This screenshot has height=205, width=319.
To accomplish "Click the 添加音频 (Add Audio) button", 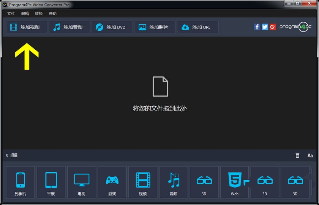I will click(x=69, y=27).
